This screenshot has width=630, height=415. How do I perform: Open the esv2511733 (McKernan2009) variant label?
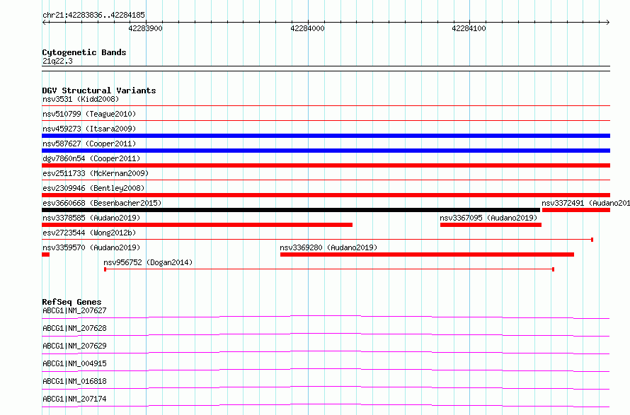(96, 173)
